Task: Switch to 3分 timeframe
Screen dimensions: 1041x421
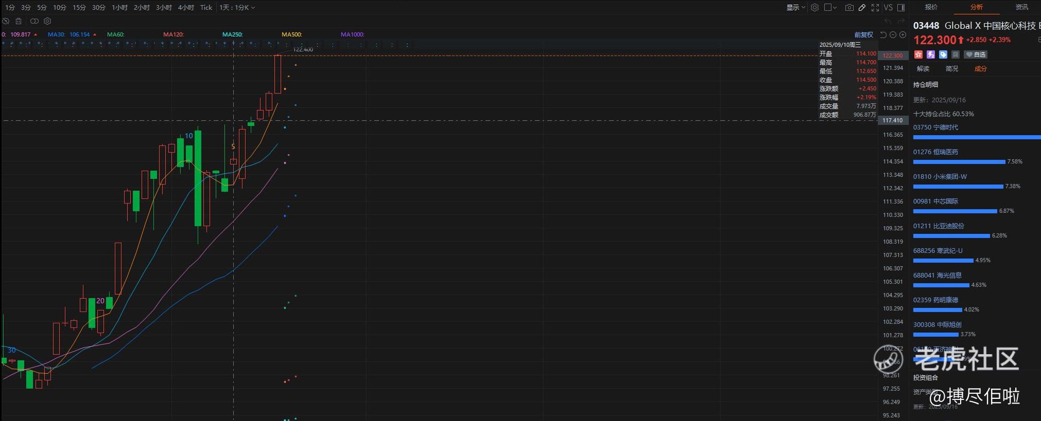Action: click(26, 7)
